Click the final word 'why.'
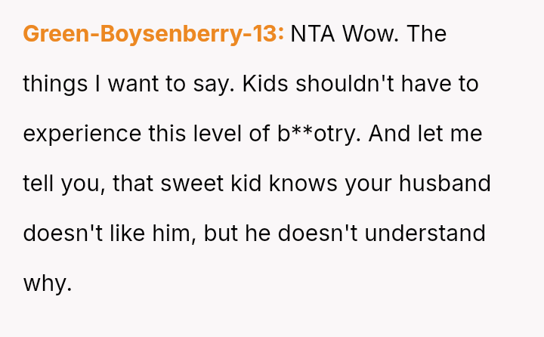Screen dimensions: 544x337 coord(47,283)
